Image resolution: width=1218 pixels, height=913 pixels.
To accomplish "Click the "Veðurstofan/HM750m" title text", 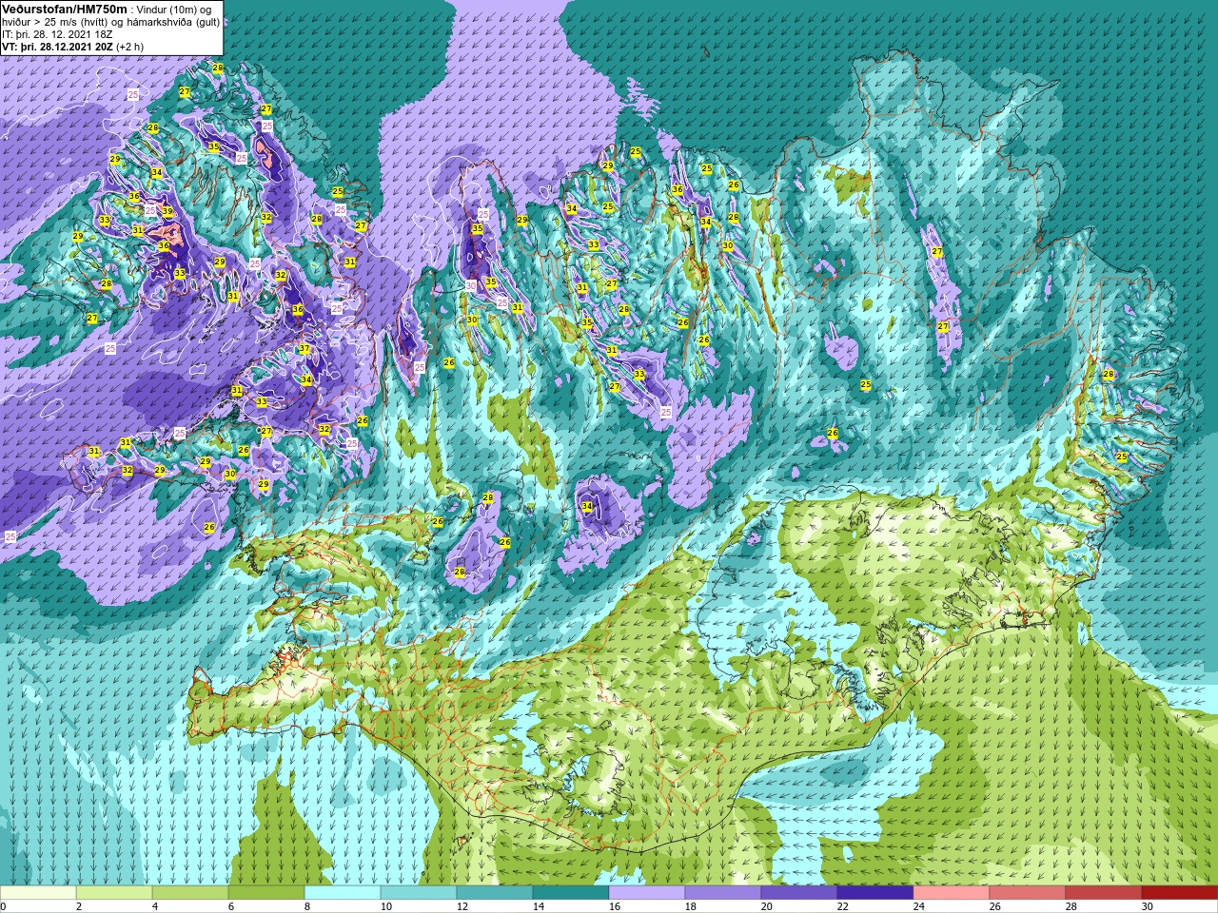I will tap(65, 9).
